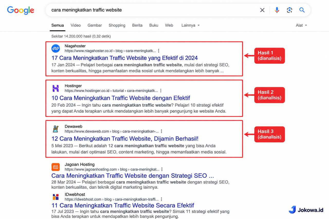This screenshot has width=329, height=219.
Task: Switch to the Shopping tab
Action: pos(117,25)
